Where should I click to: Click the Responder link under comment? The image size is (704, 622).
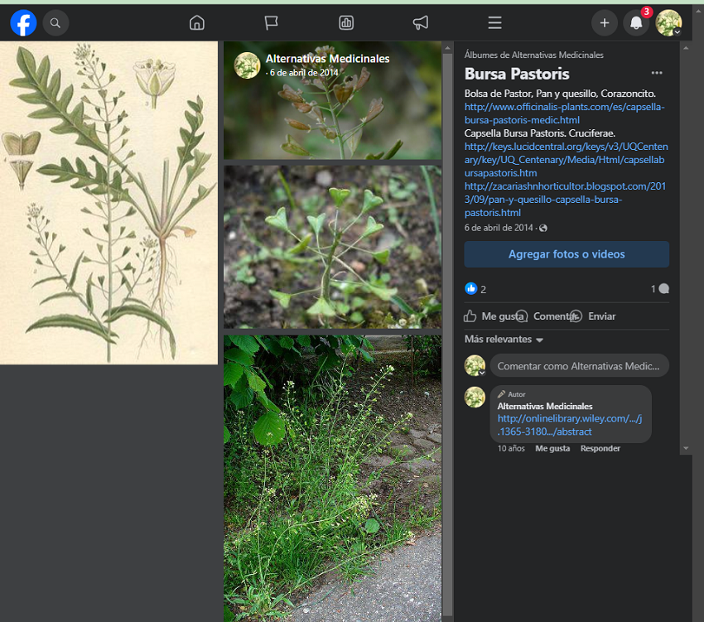click(600, 448)
